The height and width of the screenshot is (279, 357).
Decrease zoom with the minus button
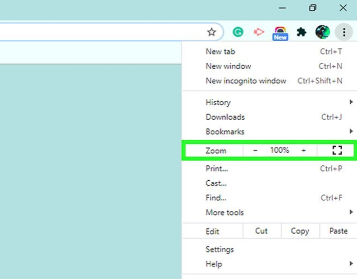(255, 151)
